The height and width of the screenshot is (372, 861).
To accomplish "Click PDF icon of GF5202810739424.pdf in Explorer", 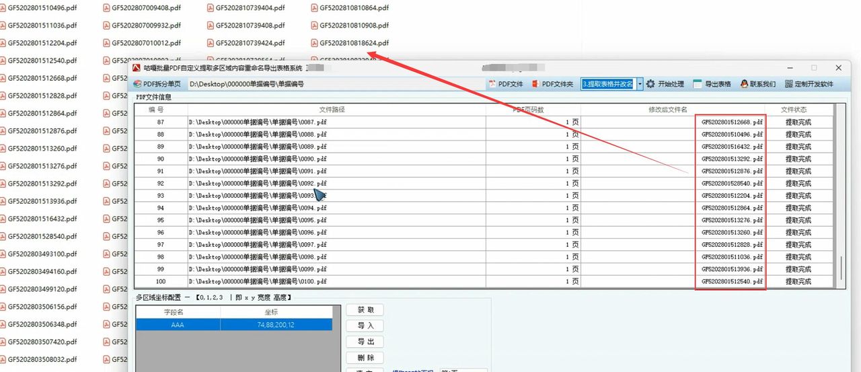I will (211, 43).
